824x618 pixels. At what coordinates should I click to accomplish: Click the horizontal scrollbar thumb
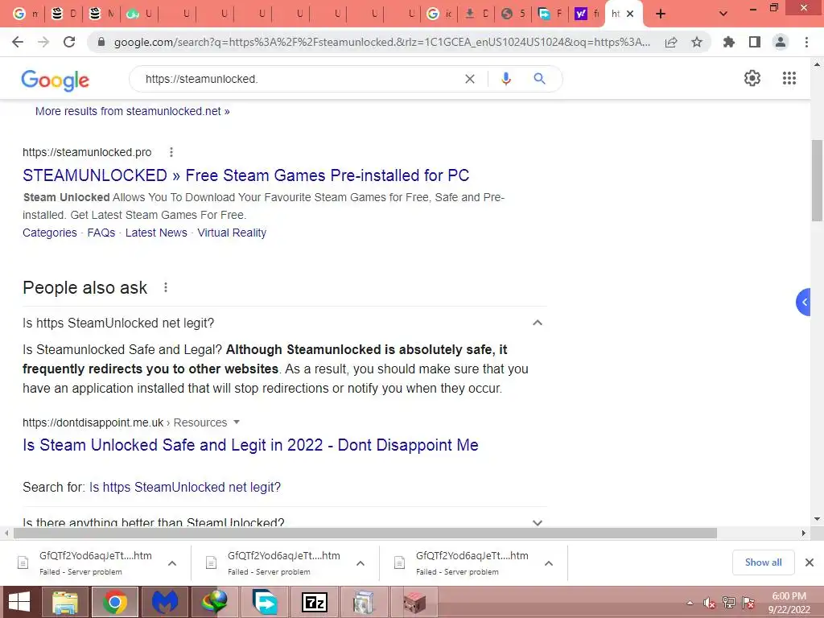coord(365,533)
